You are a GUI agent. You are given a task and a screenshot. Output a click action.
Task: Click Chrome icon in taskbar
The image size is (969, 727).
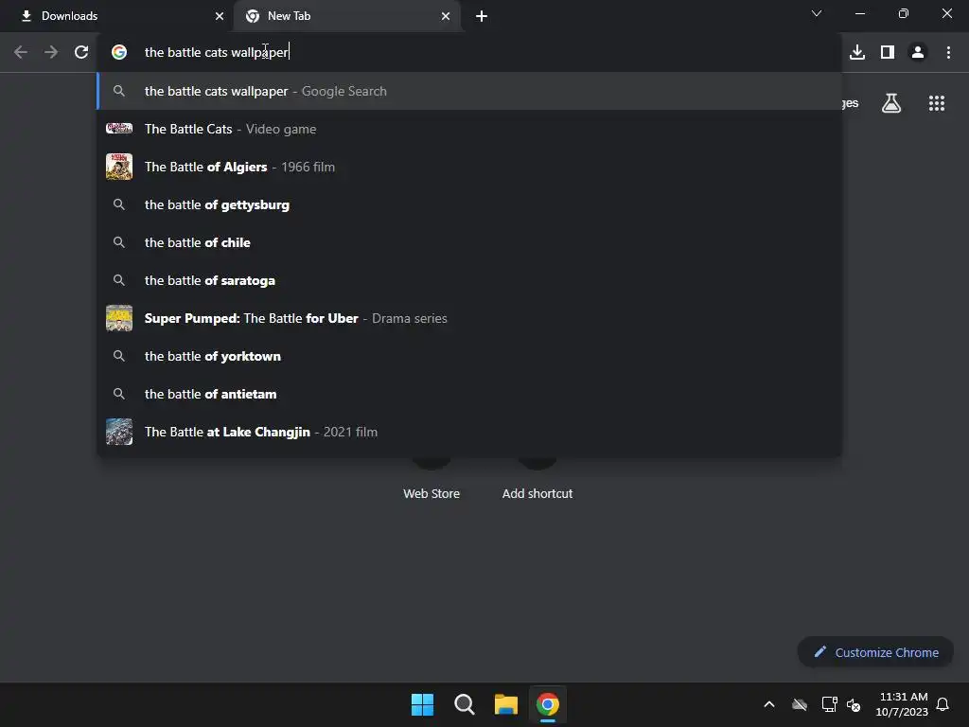point(548,704)
